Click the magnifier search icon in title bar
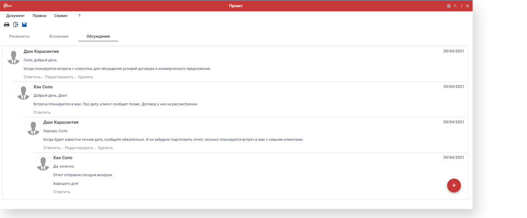Viewport: 527px width, 218px height. tap(455, 6)
